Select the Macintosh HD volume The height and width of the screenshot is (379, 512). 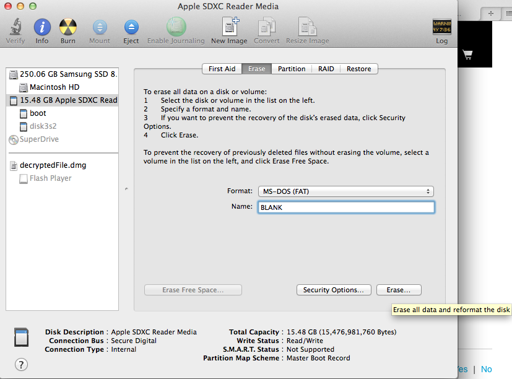click(63, 87)
